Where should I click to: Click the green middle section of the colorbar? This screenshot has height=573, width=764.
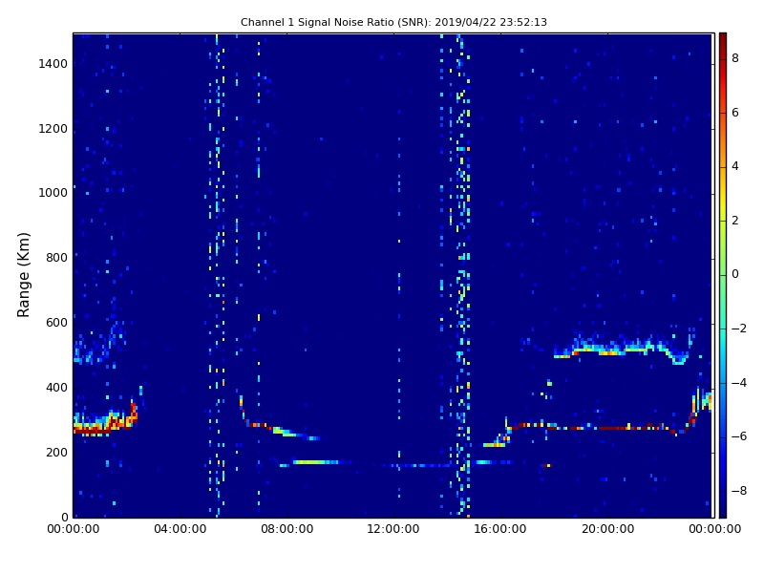(723, 274)
